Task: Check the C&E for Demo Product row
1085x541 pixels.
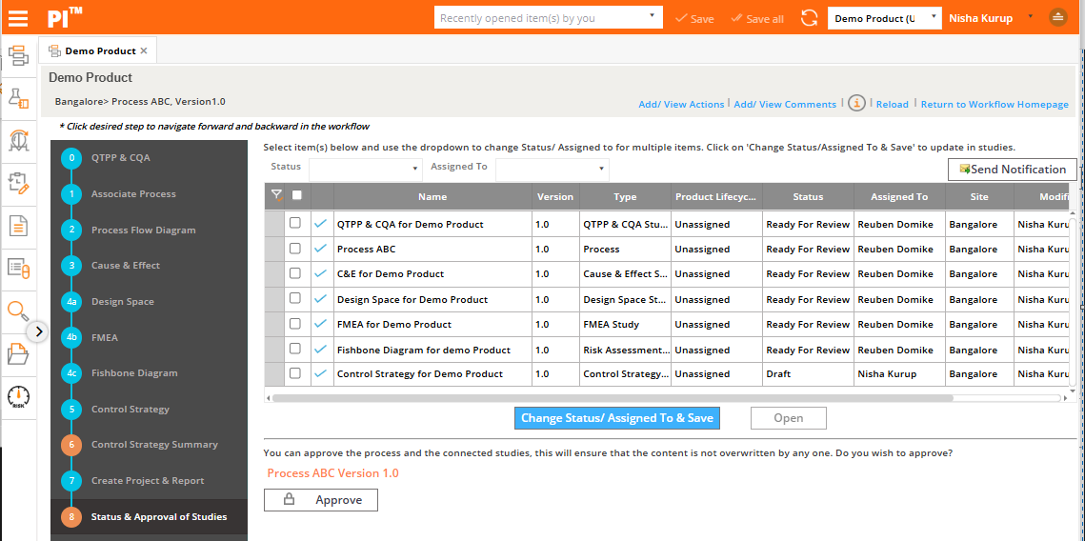Action: [x=294, y=273]
